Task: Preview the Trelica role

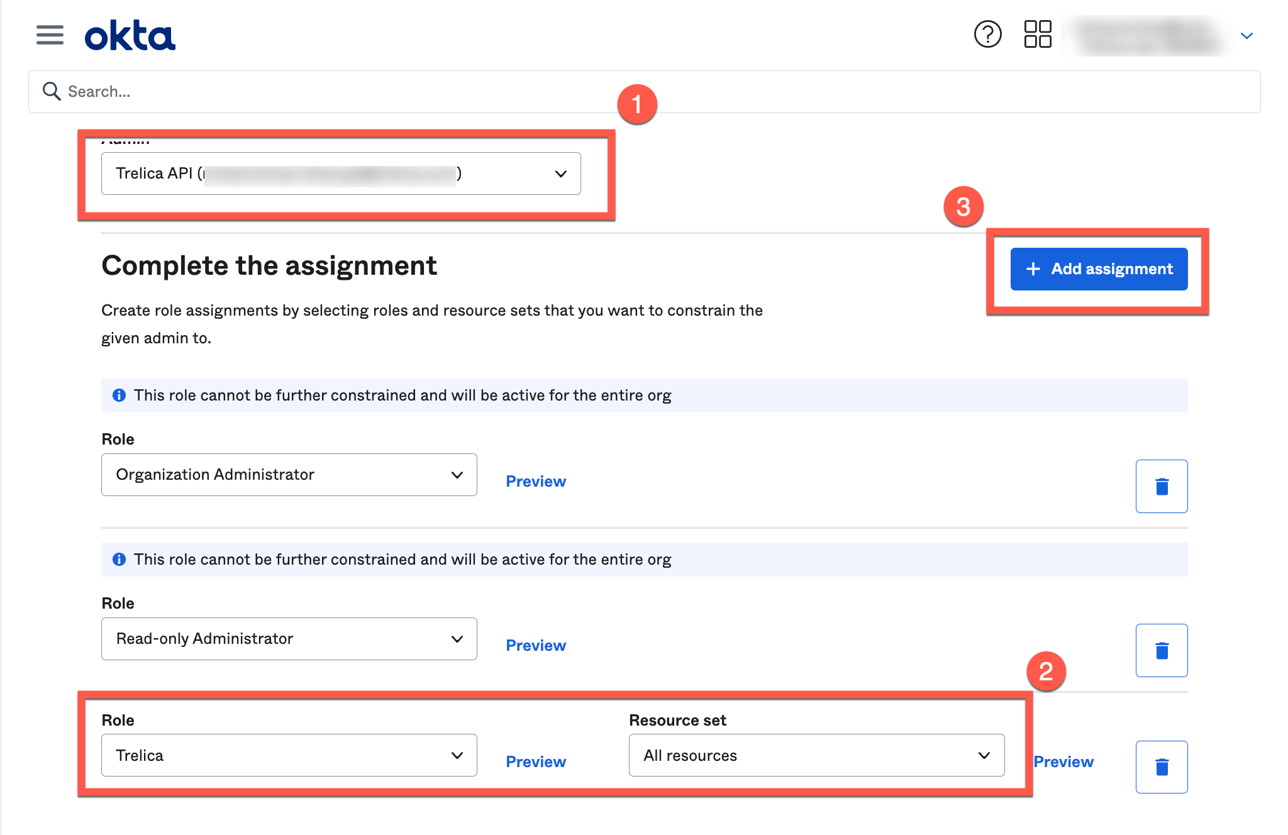Action: pos(536,762)
